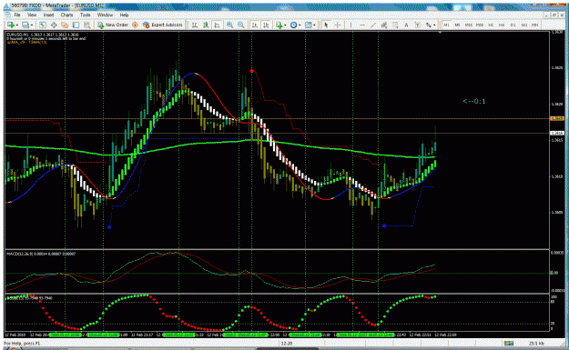This screenshot has height=350, width=569.
Task: Open the Navigator panel icon
Action: pyautogui.click(x=65, y=25)
